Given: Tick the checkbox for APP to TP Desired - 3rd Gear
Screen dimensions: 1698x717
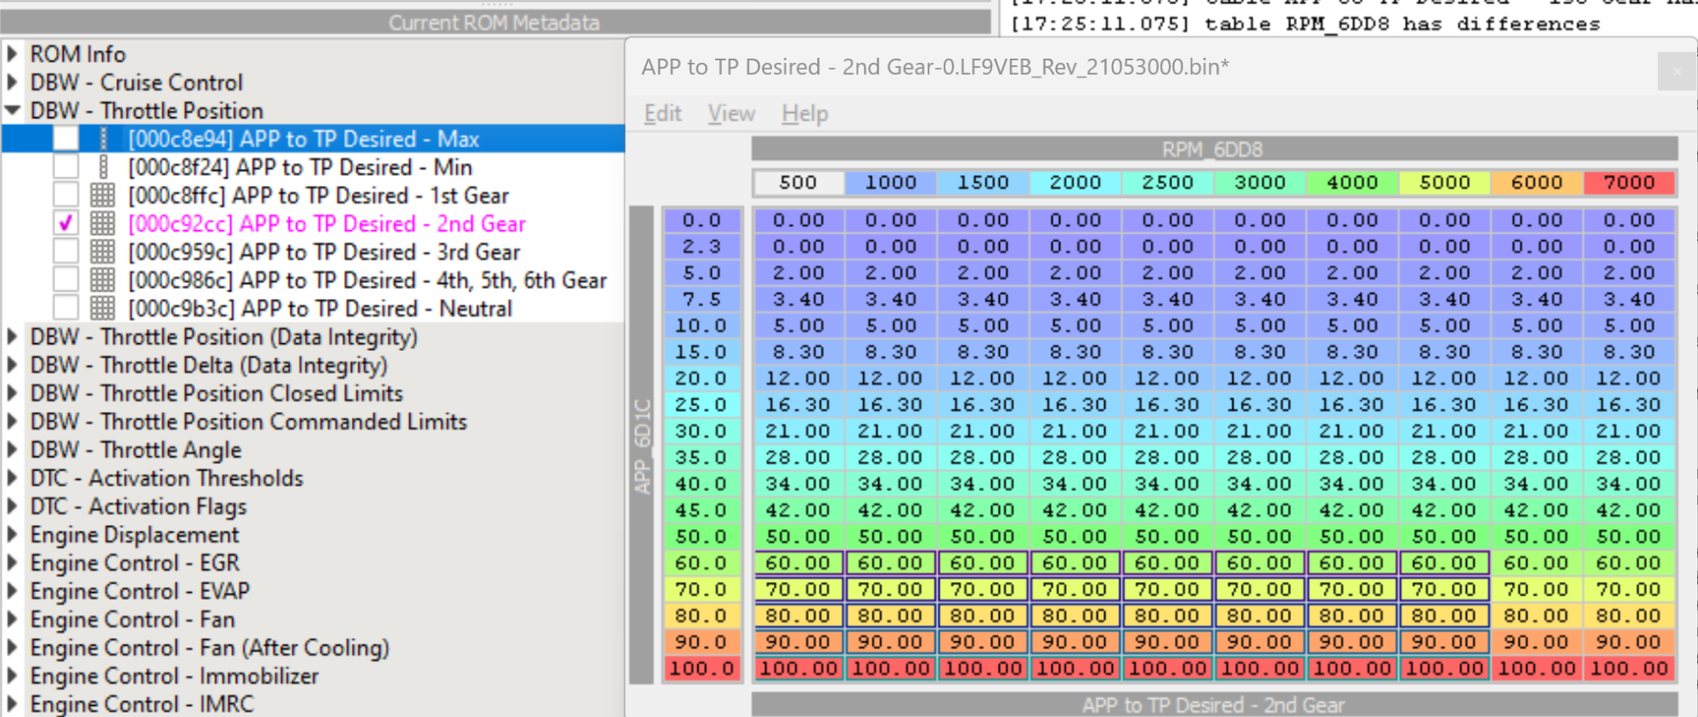Looking at the screenshot, I should click(65, 251).
